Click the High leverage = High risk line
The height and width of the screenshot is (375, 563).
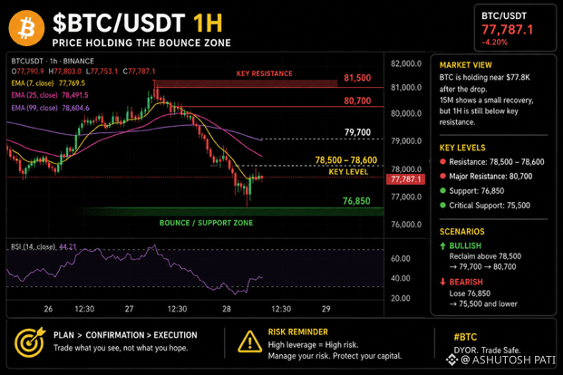[x=313, y=345]
